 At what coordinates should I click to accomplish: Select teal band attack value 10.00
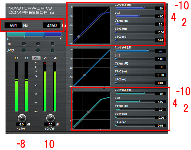click(160, 118)
